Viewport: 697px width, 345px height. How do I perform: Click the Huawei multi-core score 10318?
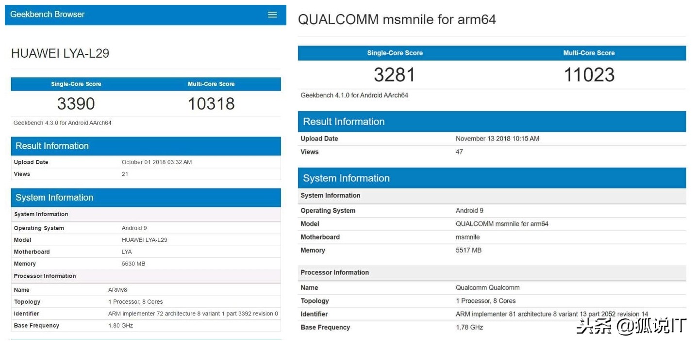click(x=211, y=104)
